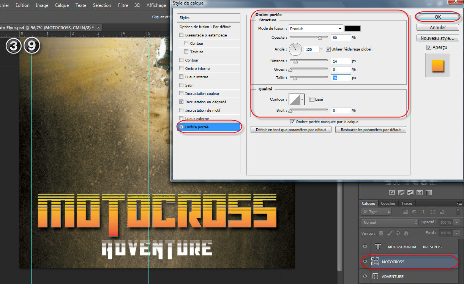
Task: Open the Filtre menu
Action: pos(123,5)
